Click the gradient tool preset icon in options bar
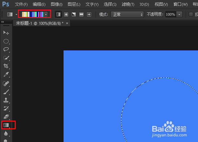198x142 pixels. coord(10,14)
